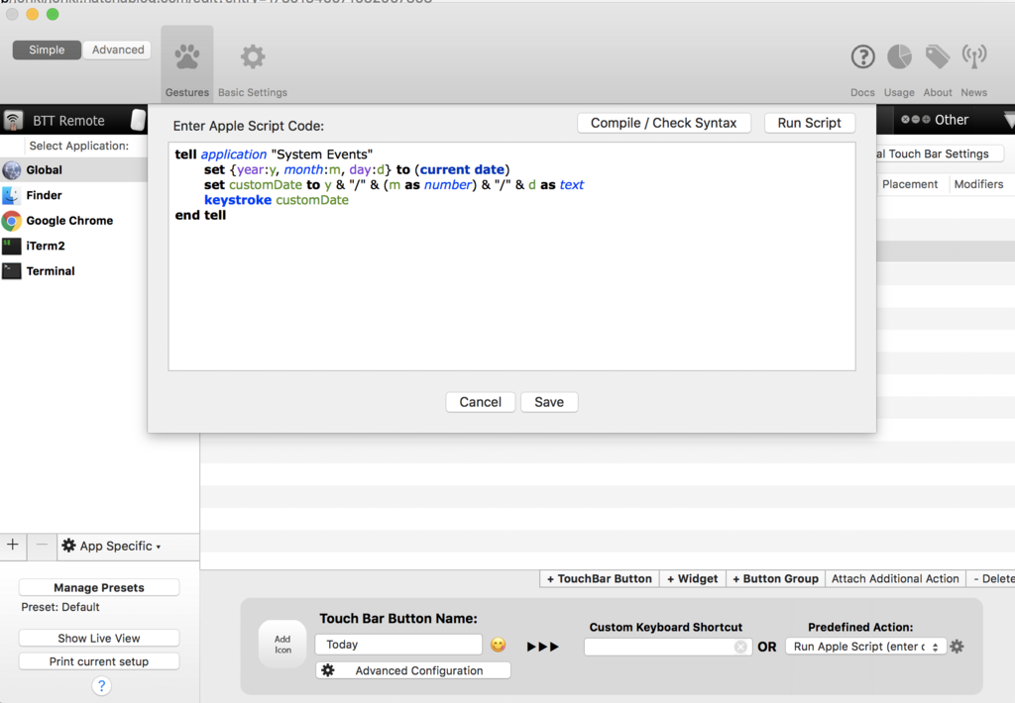Click the blue question mark help button
Viewport: 1015px width, 703px height.
click(102, 685)
